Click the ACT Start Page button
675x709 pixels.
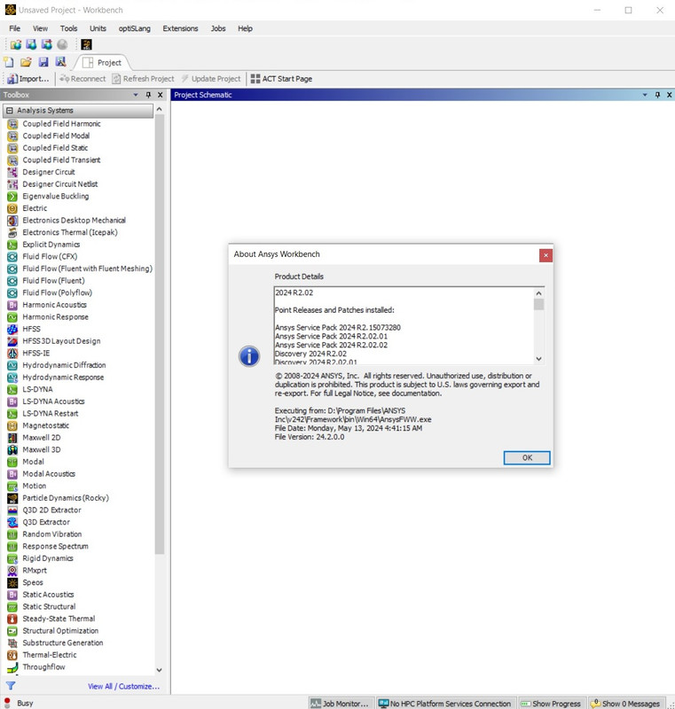(x=281, y=79)
